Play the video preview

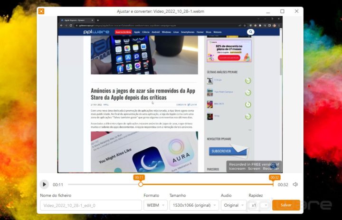44,184
